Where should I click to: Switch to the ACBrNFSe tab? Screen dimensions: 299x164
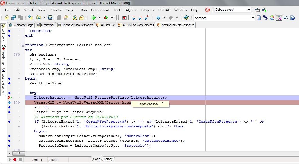[x=105, y=25]
